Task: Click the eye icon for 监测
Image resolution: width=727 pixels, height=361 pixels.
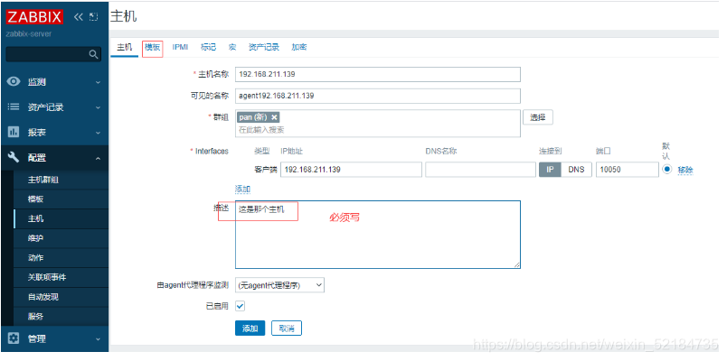Action: coord(14,82)
